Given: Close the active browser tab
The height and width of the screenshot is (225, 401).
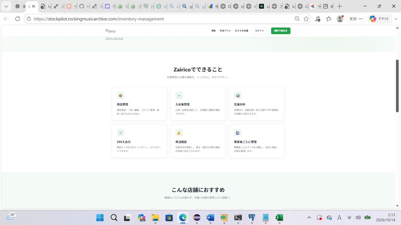Looking at the screenshot, I should (34, 6).
